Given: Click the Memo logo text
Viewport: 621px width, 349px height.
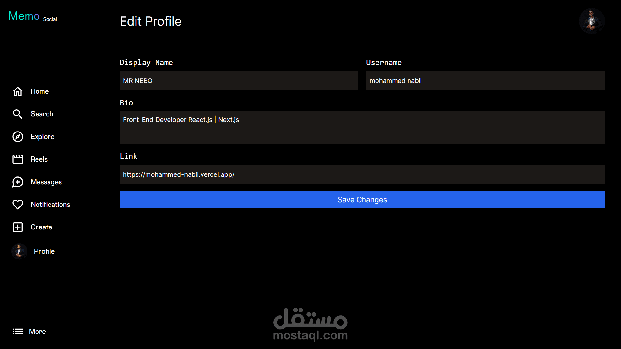Looking at the screenshot, I should (x=24, y=16).
